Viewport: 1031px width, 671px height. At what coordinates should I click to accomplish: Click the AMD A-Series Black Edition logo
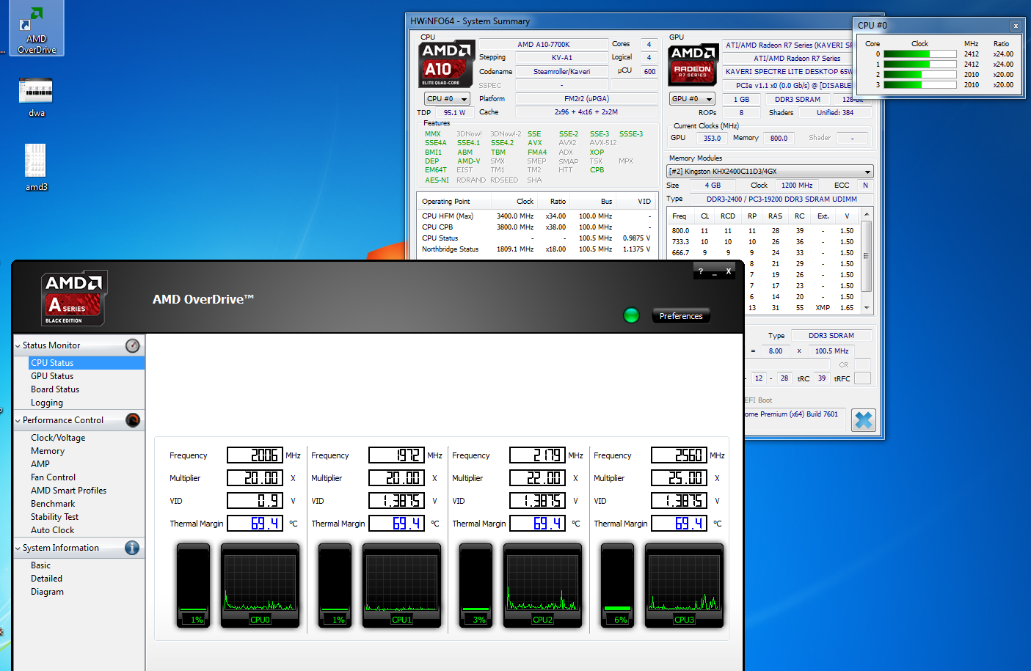(x=74, y=298)
